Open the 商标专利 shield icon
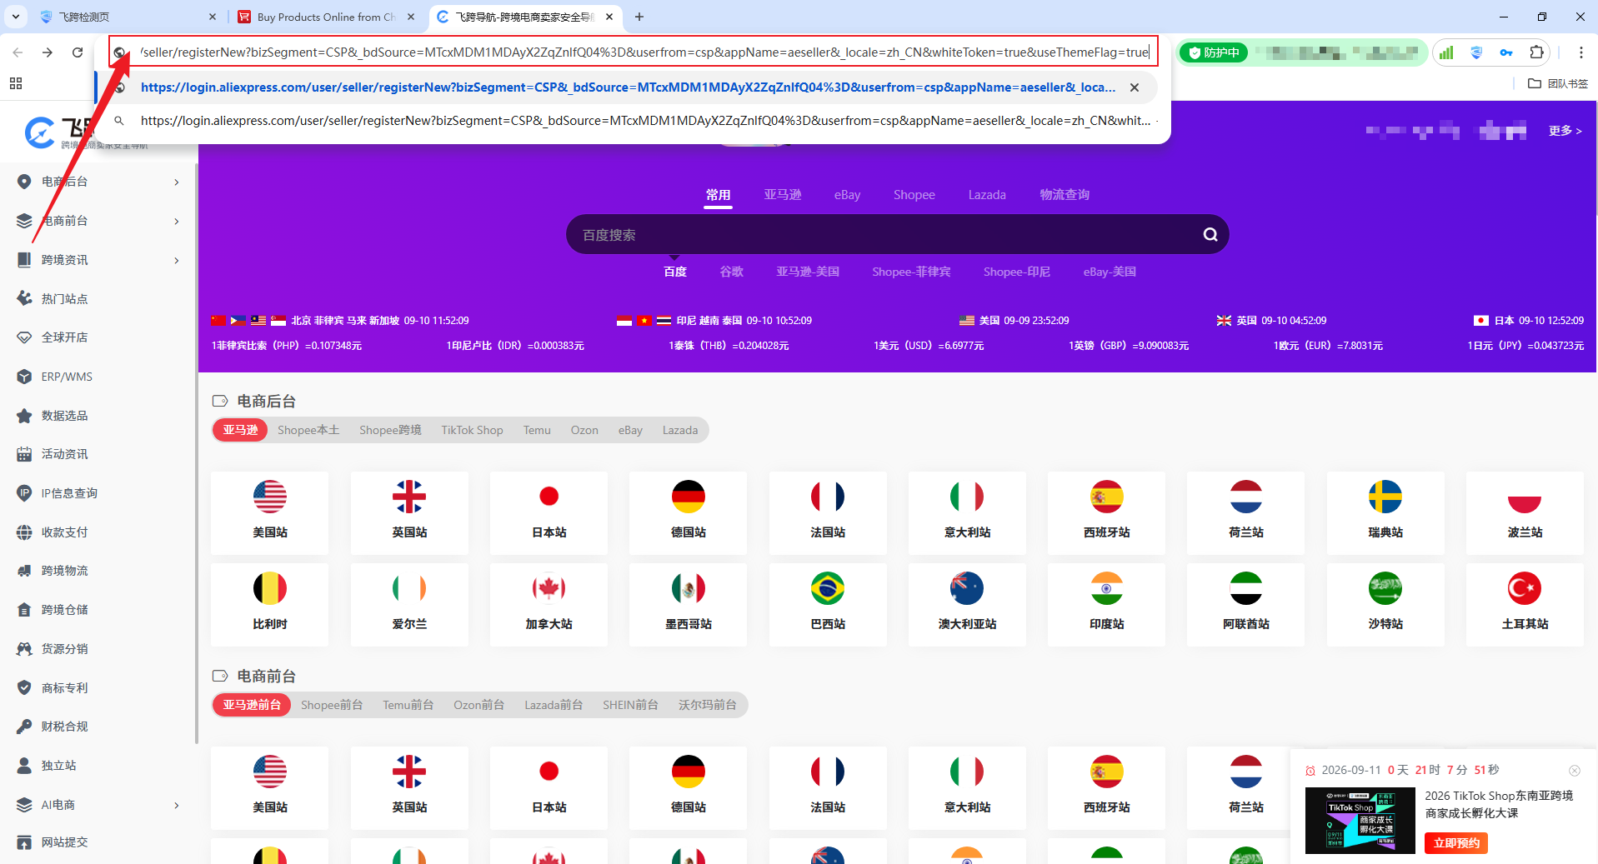The image size is (1598, 864). pos(24,688)
